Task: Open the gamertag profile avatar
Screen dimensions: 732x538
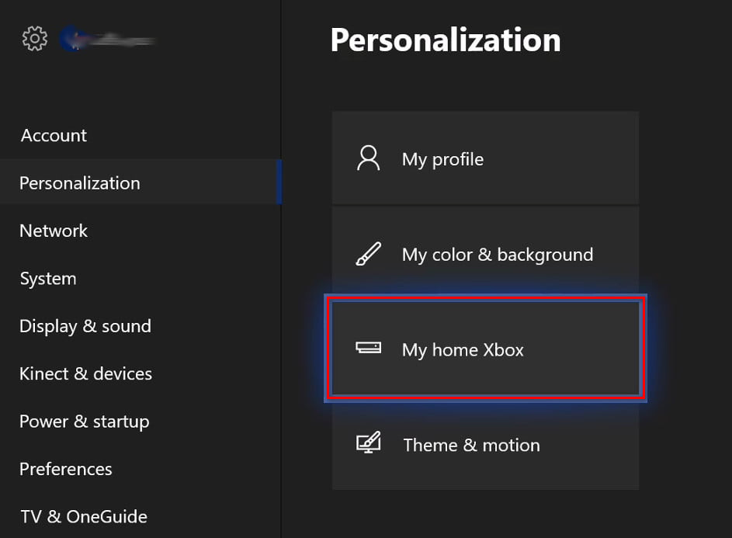Action: click(72, 37)
